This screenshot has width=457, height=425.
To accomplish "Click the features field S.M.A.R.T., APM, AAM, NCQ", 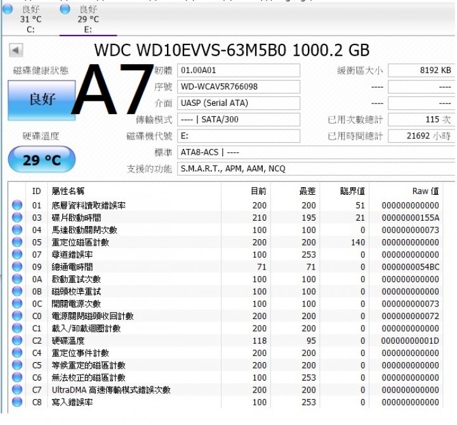I will (316, 169).
